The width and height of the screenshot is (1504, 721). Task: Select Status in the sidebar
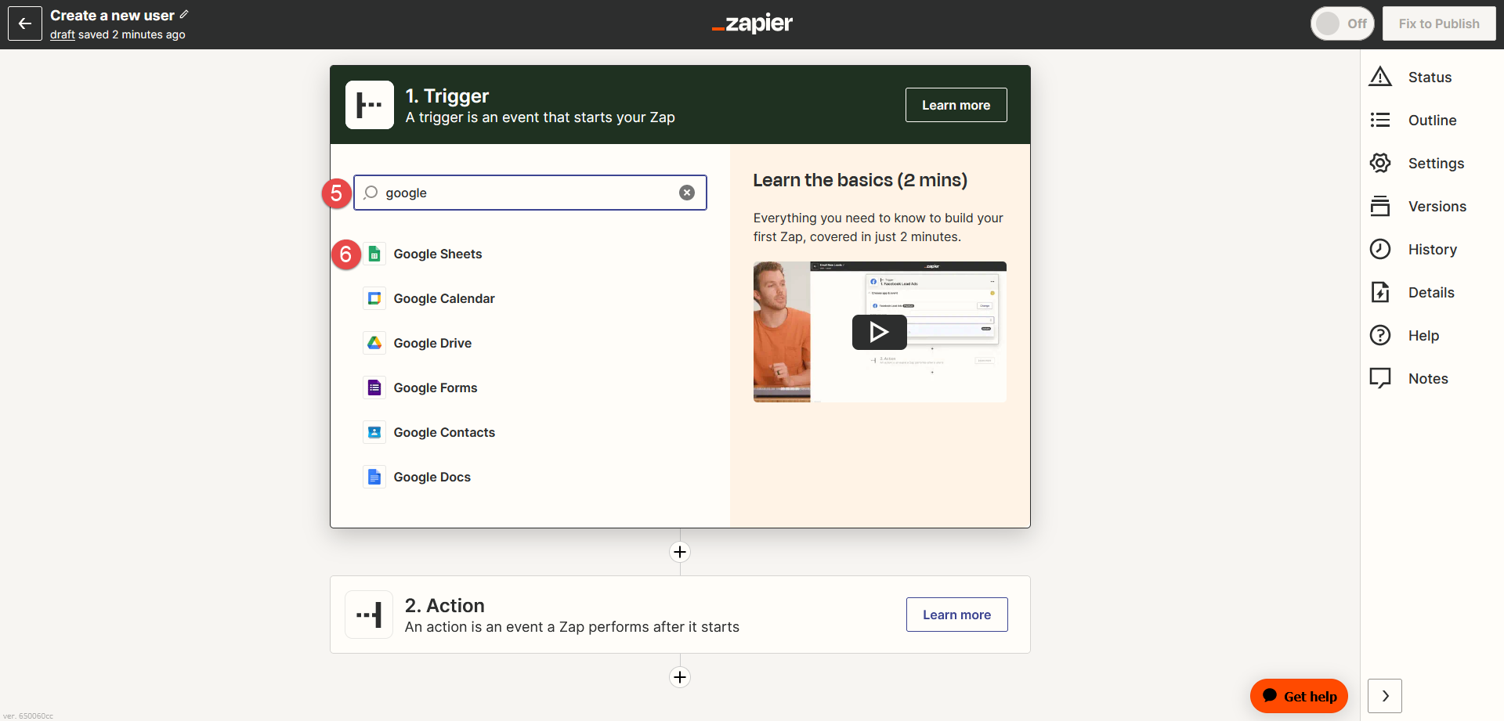1430,77
